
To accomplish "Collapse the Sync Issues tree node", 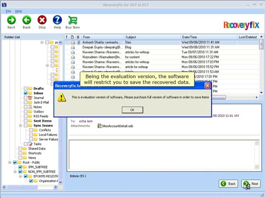I will pos(20,125).
